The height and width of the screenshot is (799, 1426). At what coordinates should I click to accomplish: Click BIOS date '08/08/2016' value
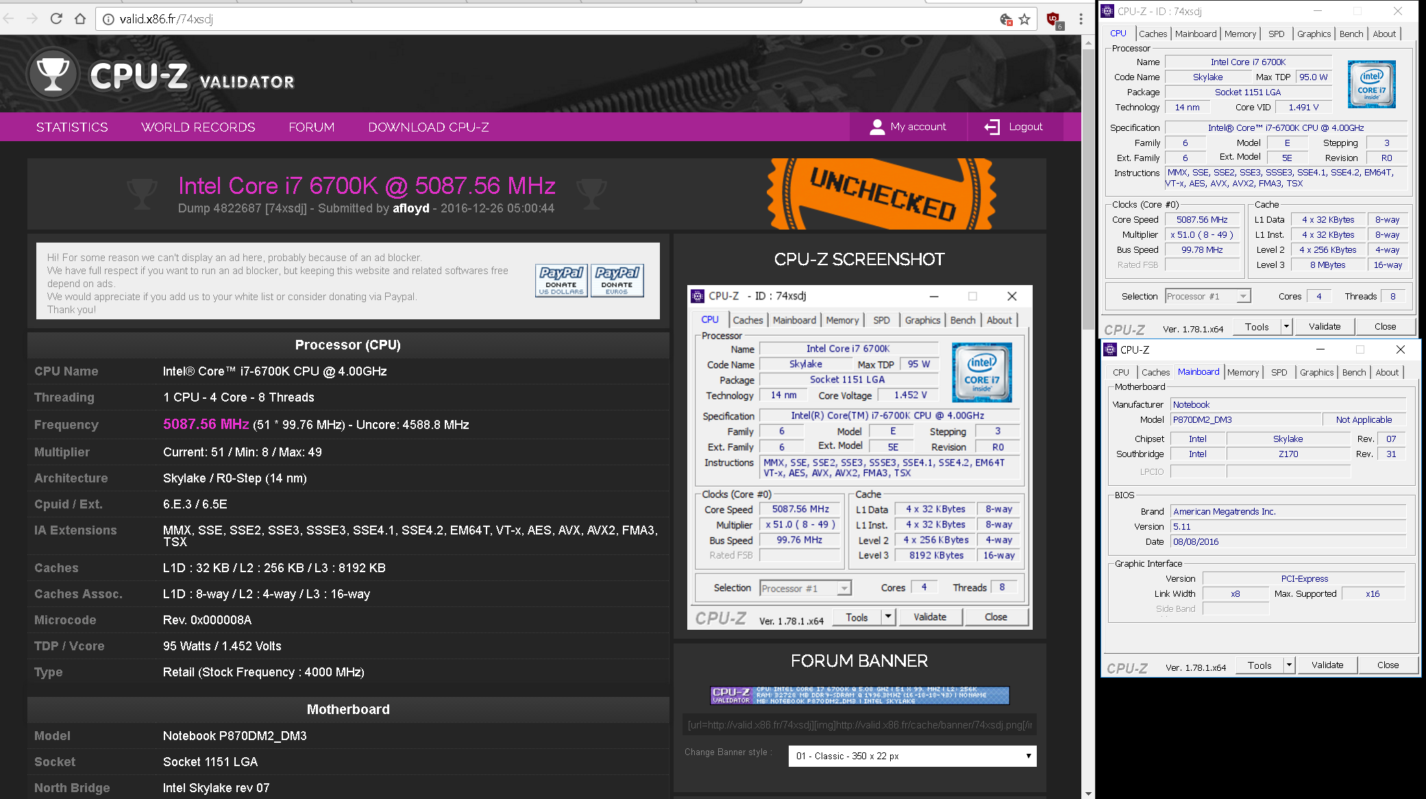click(1196, 541)
